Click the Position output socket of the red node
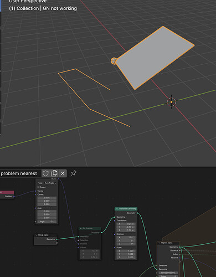216x277 pixels. coord(14,196)
